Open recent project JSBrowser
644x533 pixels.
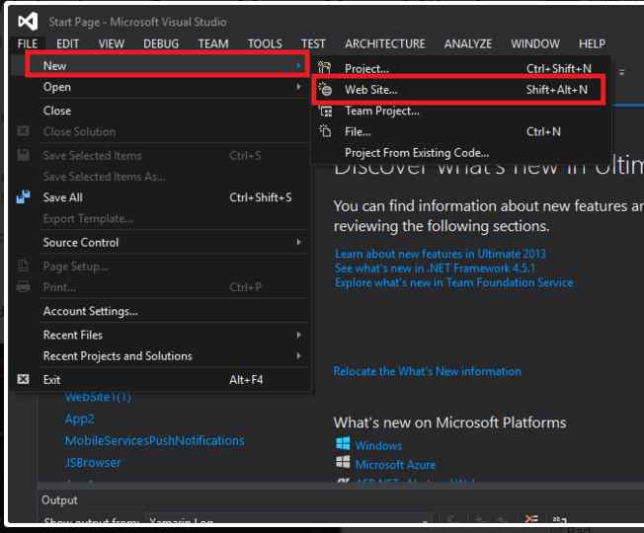point(93,462)
